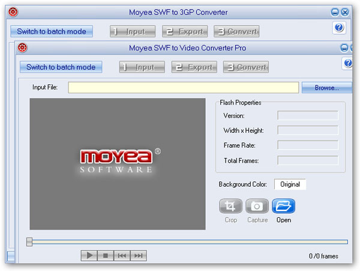Click the red Moyea logo icon of 3GP Converter
The image size is (360, 271).
[13, 12]
